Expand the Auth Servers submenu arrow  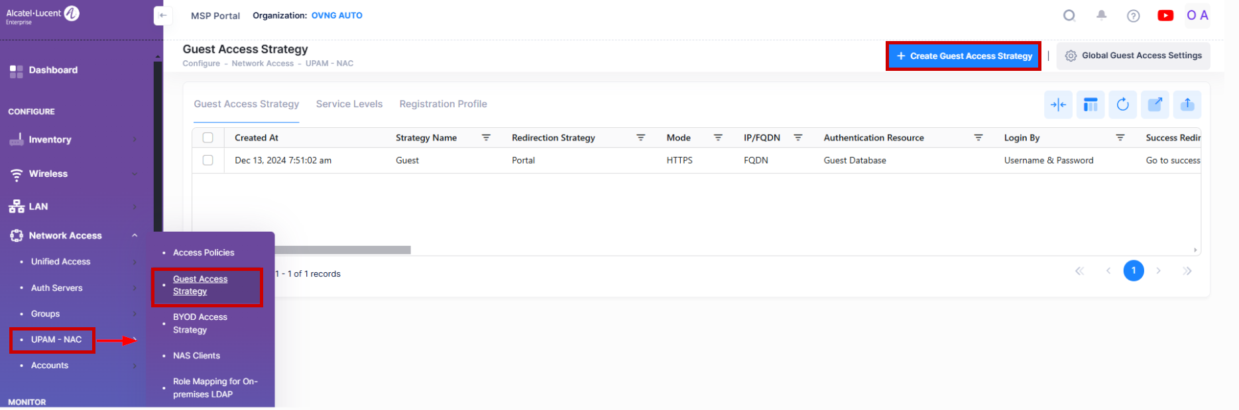coord(135,288)
